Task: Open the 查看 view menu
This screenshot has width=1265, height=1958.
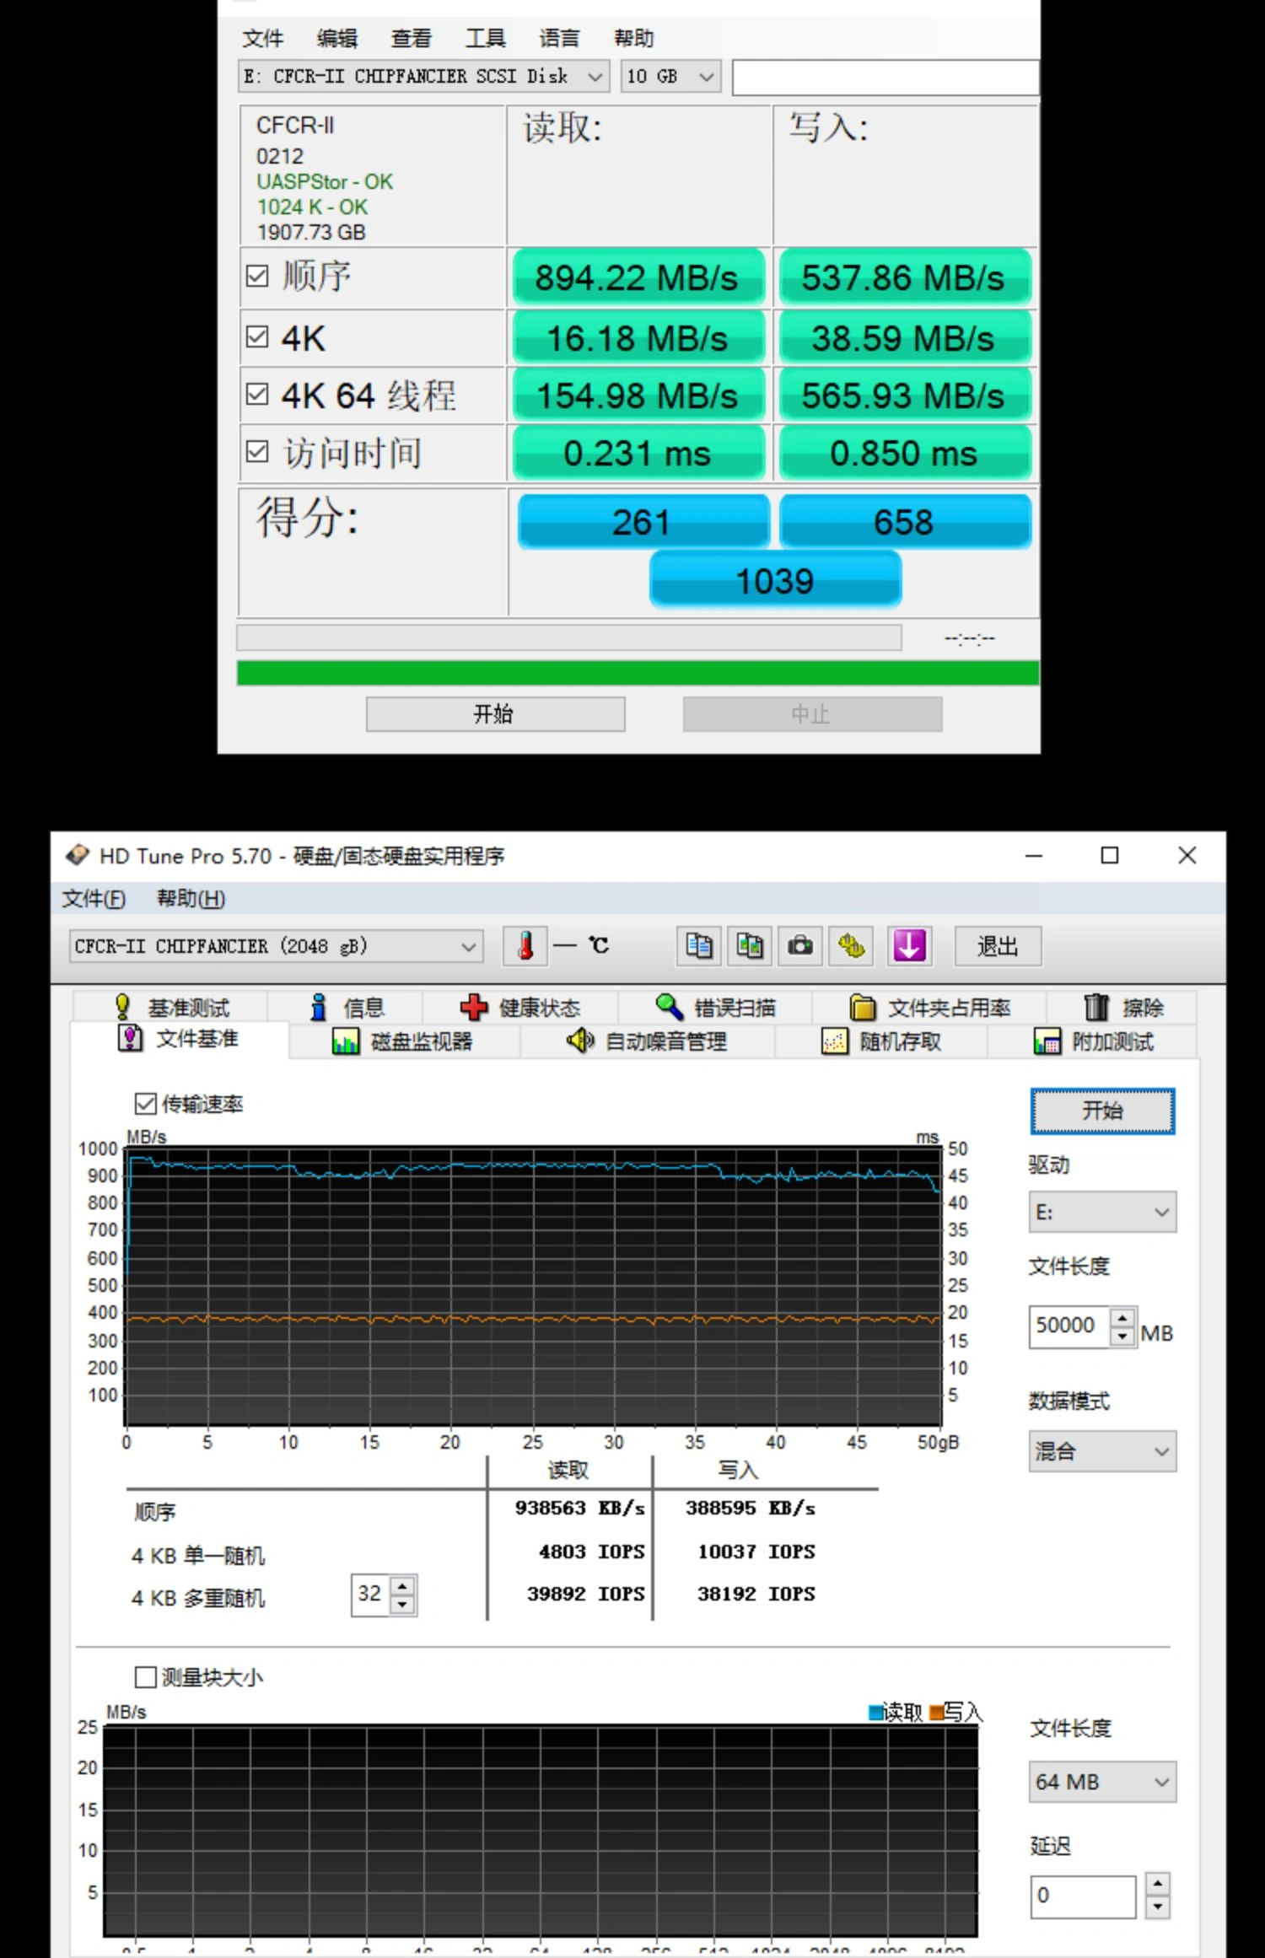Action: 412,39
